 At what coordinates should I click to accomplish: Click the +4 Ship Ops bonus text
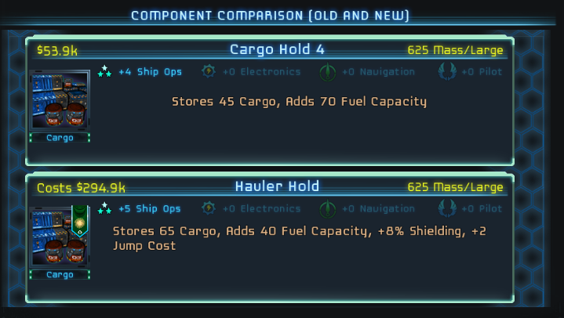150,71
